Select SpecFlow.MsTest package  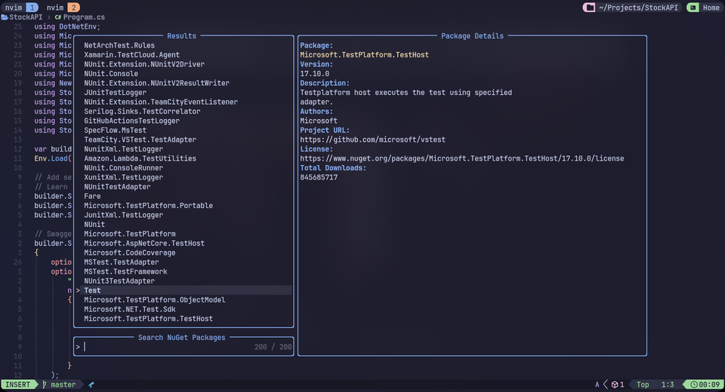(x=115, y=130)
